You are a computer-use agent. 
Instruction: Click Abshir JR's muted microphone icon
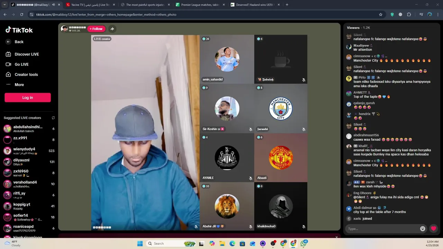click(x=251, y=227)
